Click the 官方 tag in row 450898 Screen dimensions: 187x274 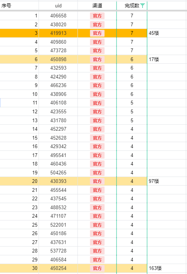coord(97,59)
